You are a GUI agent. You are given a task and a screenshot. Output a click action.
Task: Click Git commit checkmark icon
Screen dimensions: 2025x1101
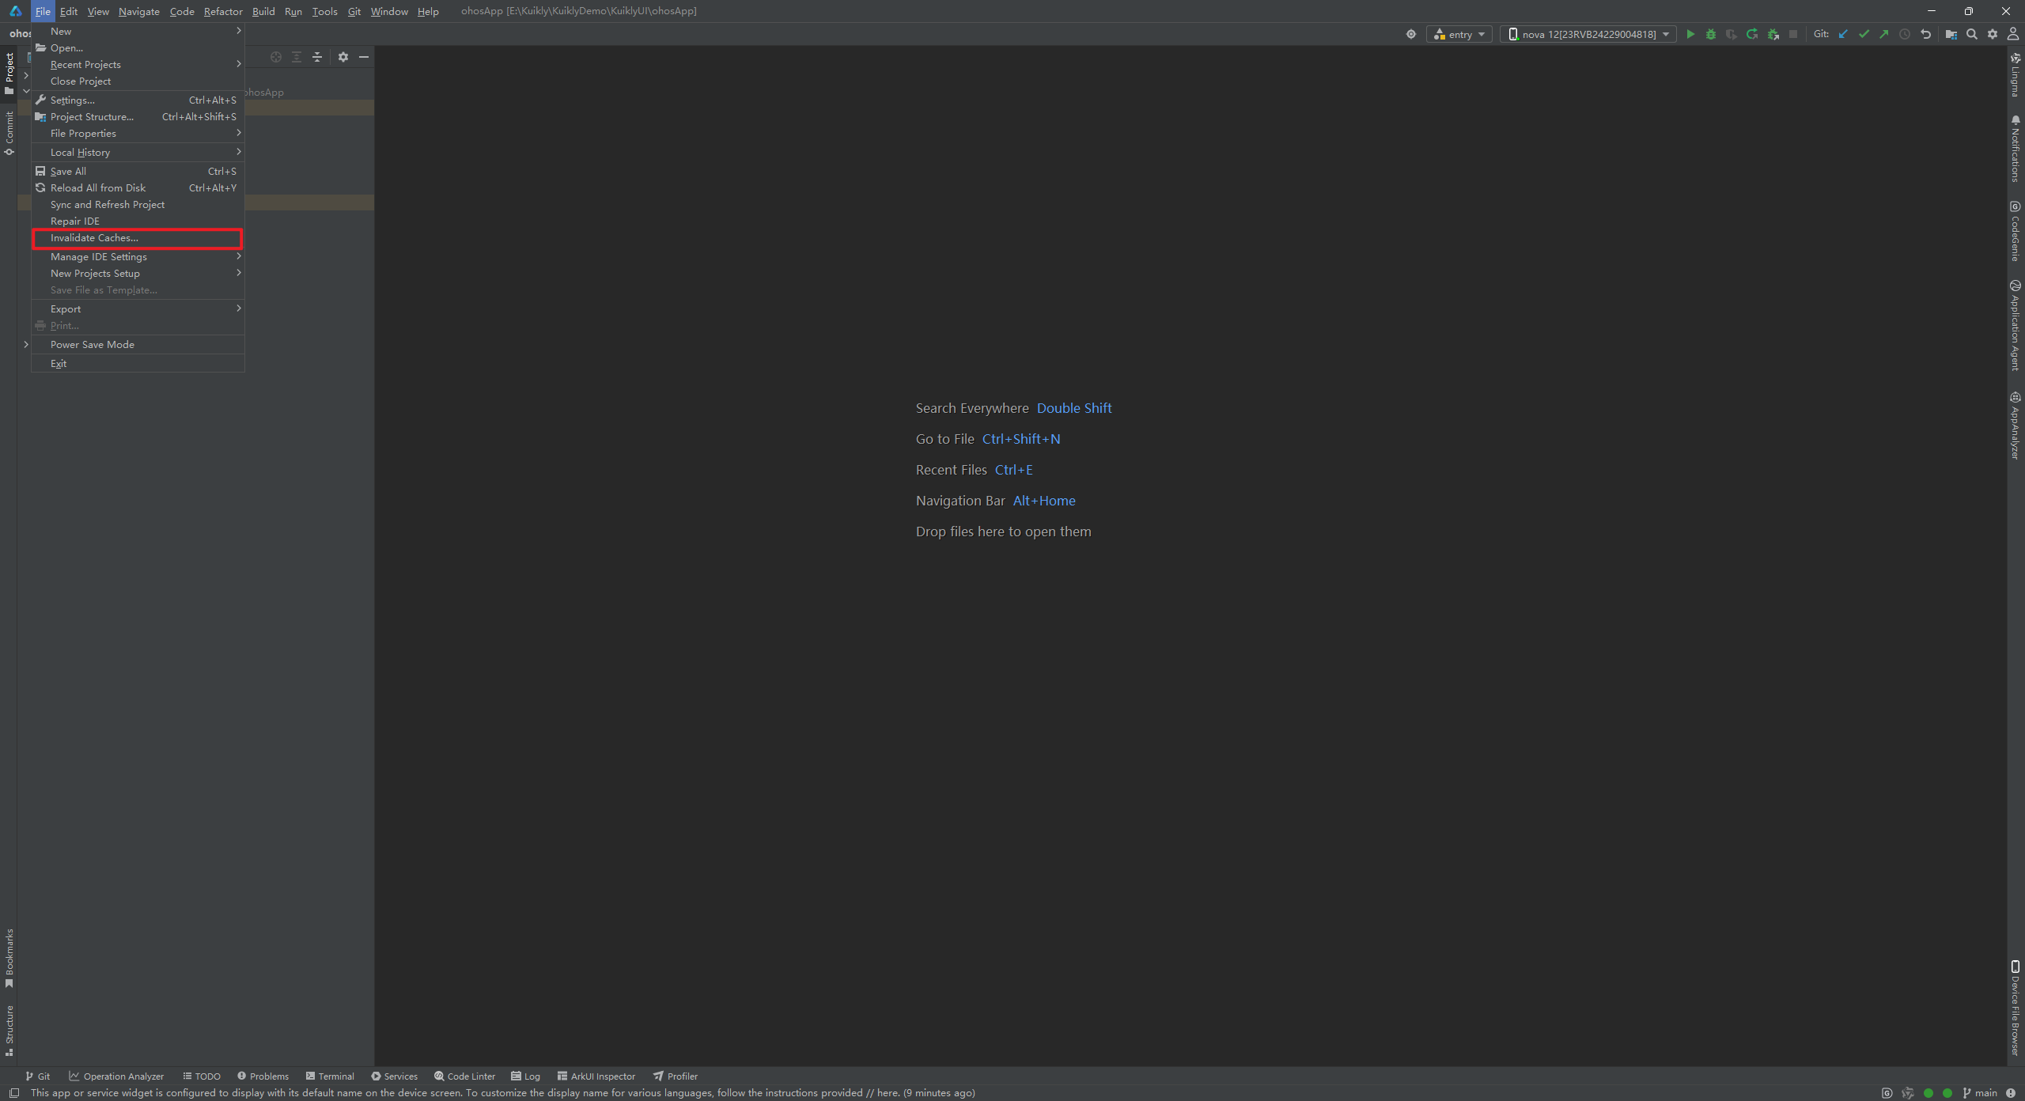point(1864,34)
